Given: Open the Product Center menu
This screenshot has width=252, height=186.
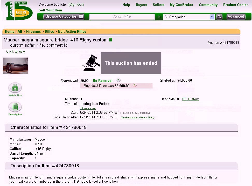Looking at the screenshot, I should [235, 5].
